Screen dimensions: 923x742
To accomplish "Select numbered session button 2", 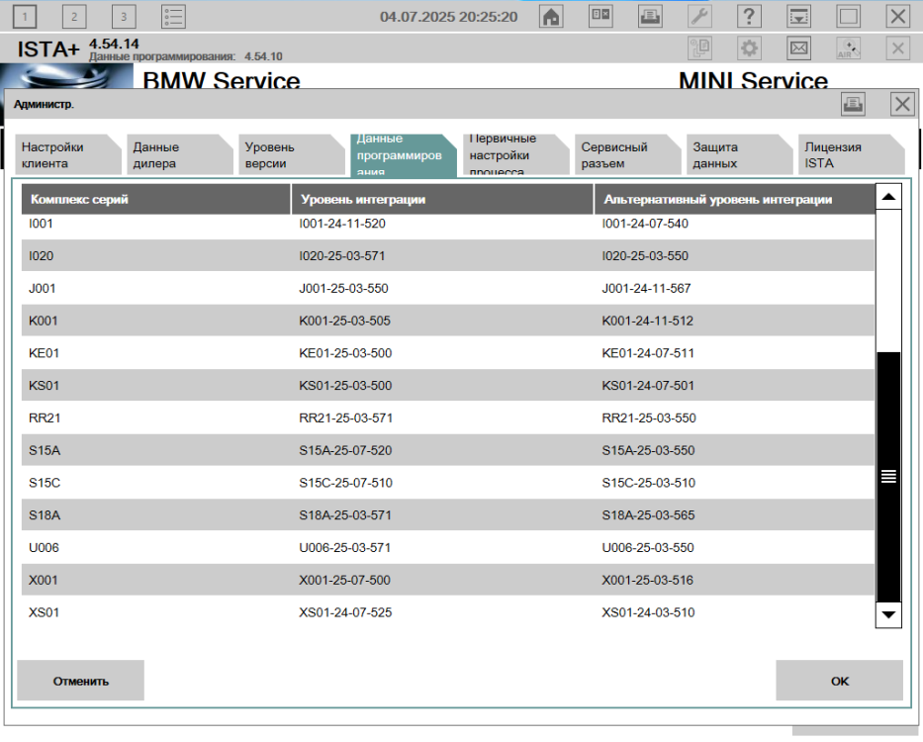I will tap(74, 16).
